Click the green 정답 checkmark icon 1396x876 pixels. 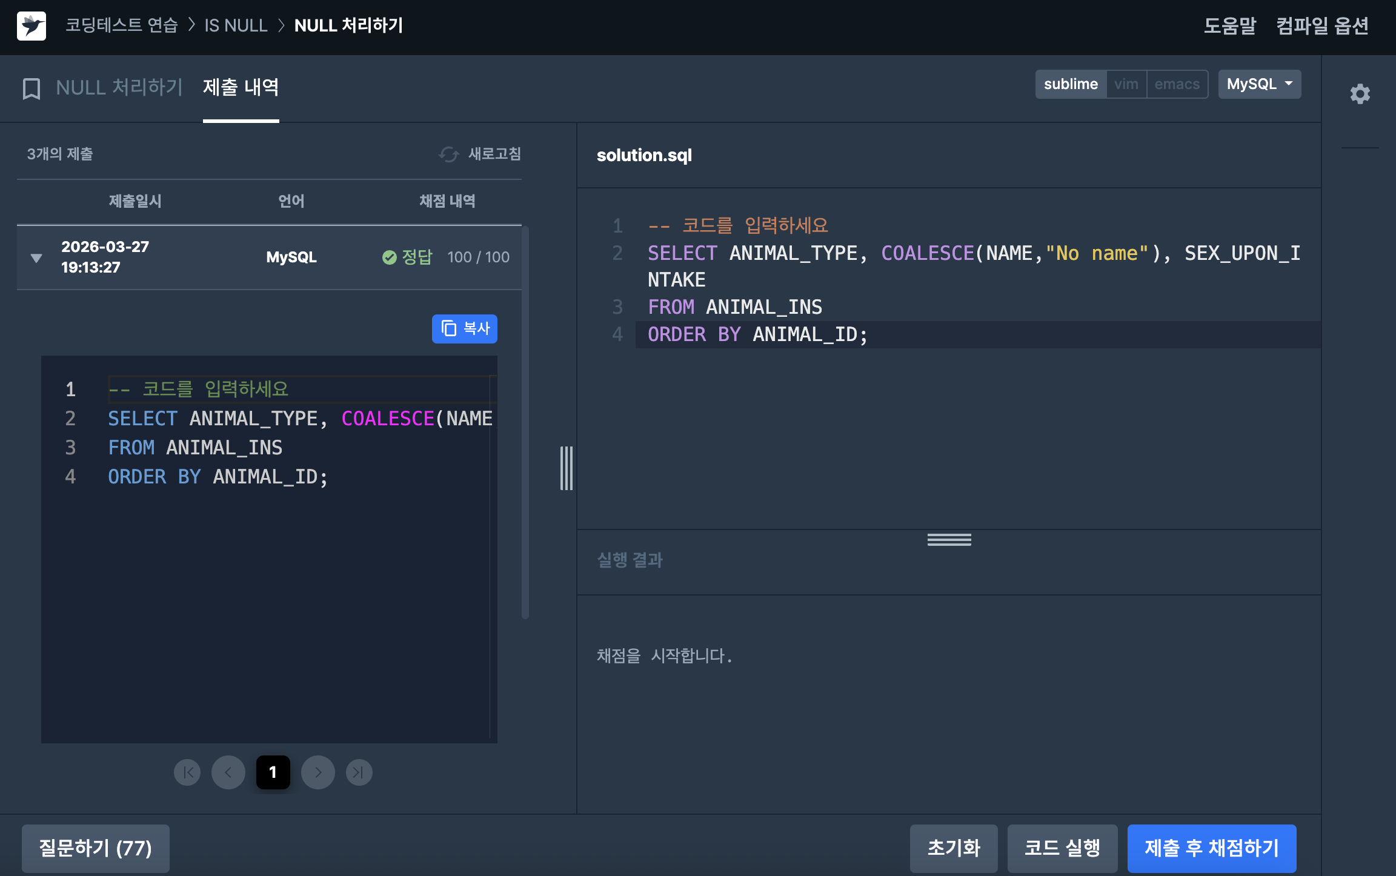click(x=389, y=257)
